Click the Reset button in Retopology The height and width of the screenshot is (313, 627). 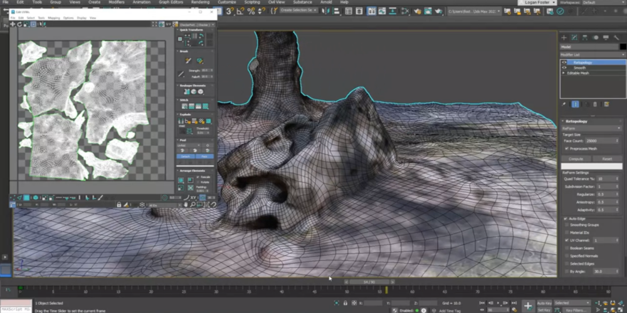point(607,159)
